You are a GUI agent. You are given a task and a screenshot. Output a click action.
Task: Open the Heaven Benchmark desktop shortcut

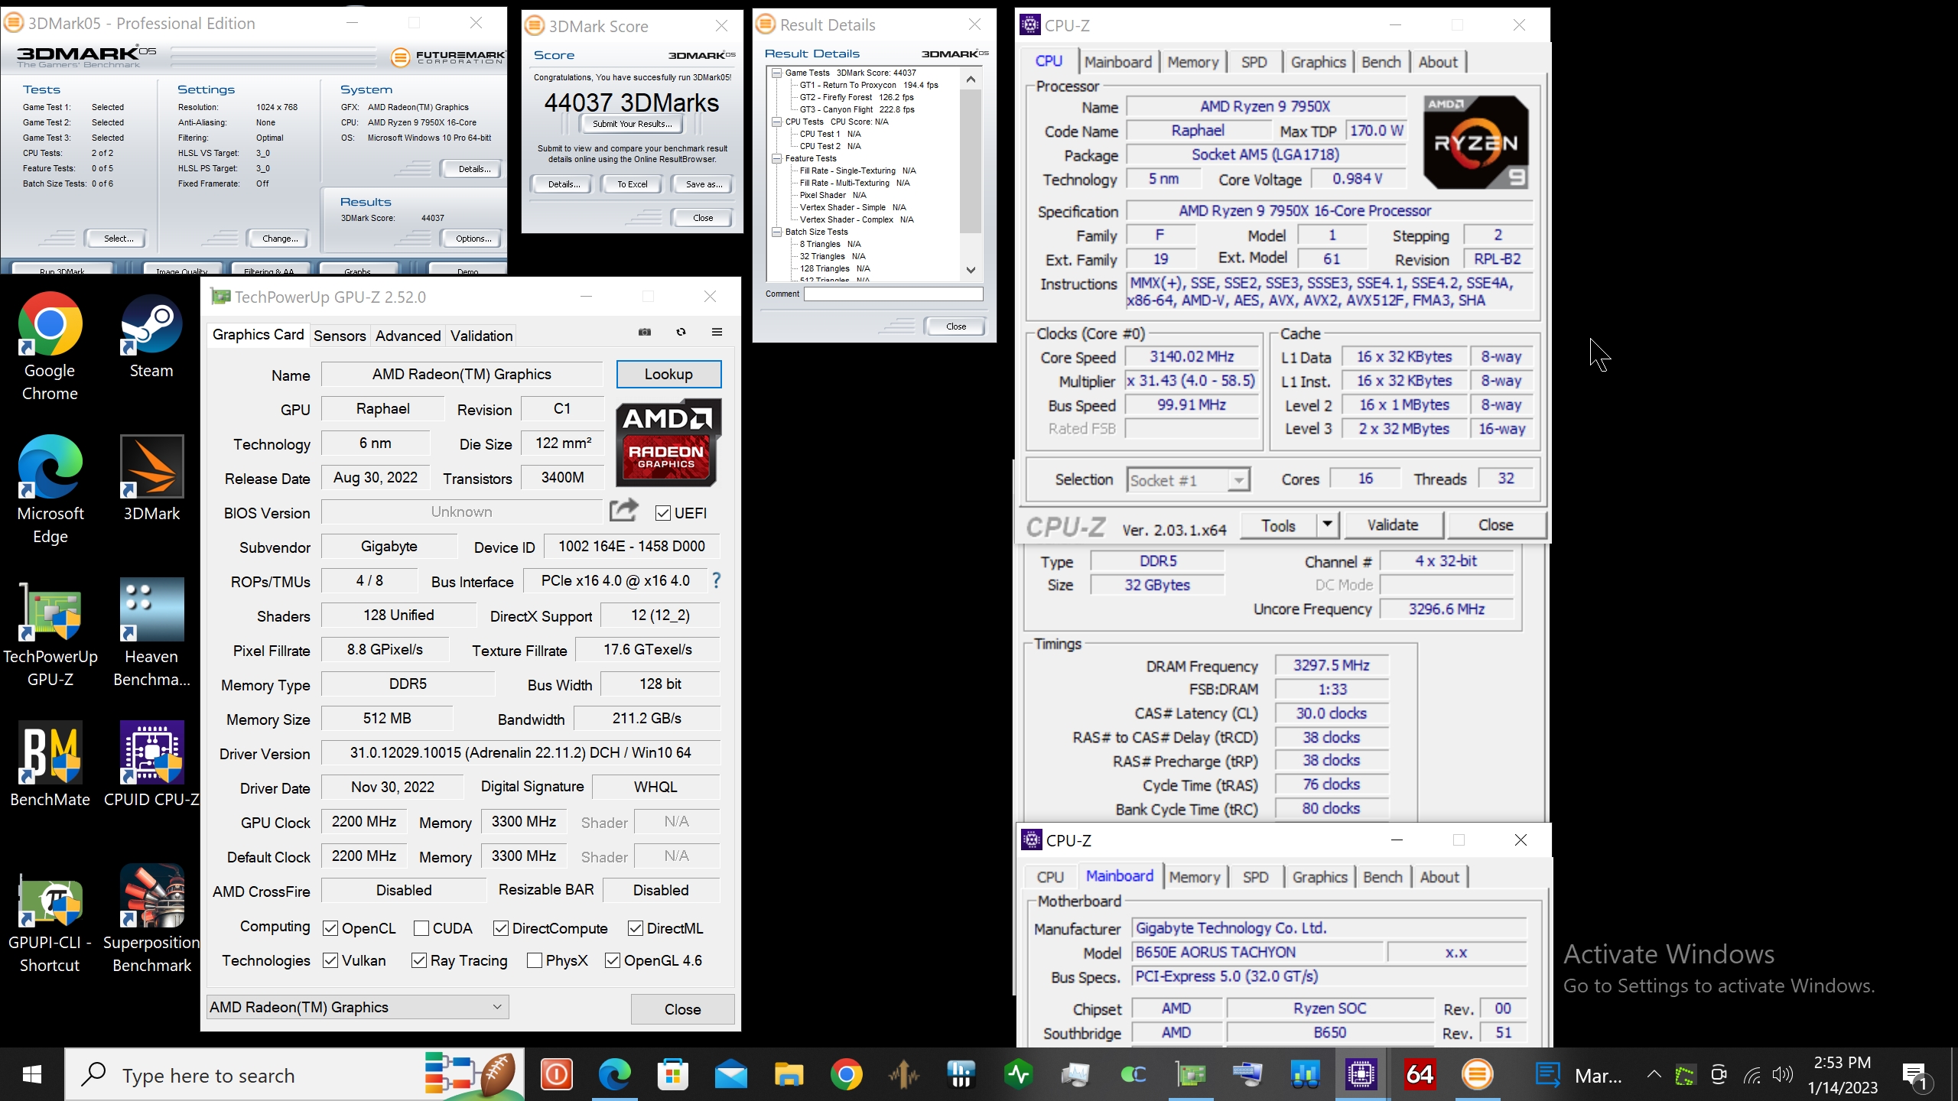tap(151, 633)
